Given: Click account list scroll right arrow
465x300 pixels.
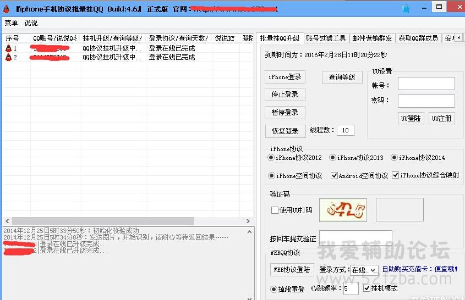Looking at the screenshot, I should tap(248, 221).
